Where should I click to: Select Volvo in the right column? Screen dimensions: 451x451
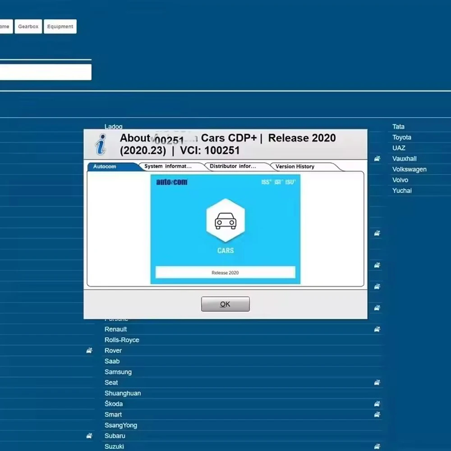[400, 180]
